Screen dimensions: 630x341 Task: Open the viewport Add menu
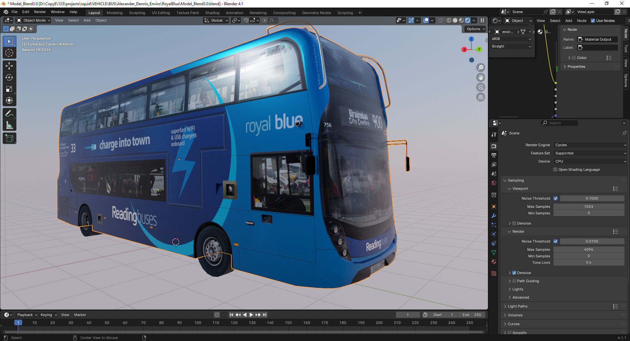(87, 20)
